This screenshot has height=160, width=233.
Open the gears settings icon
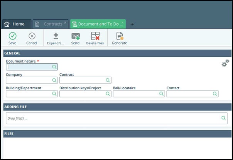click(x=225, y=63)
